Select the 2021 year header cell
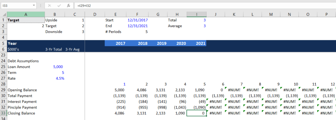The image size is (336, 120). click(x=197, y=43)
